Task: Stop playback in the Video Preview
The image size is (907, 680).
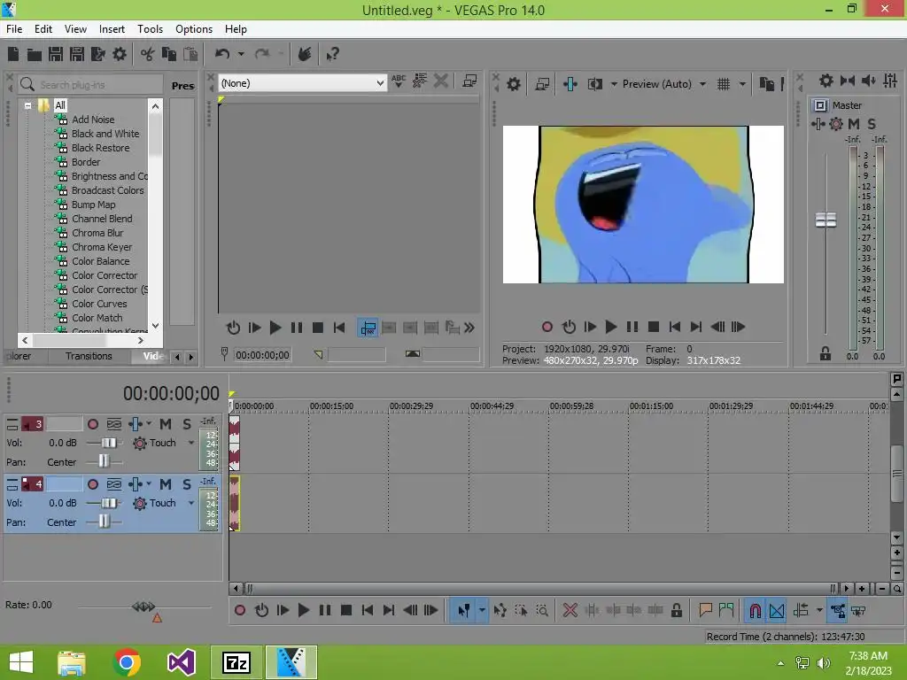Action: [654, 327]
